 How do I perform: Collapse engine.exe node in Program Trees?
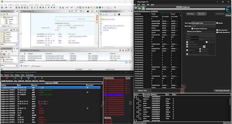tap(2, 17)
